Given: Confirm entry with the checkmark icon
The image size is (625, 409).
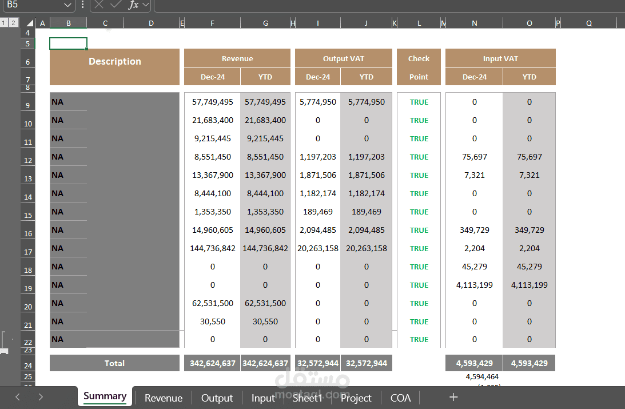Looking at the screenshot, I should pos(116,5).
